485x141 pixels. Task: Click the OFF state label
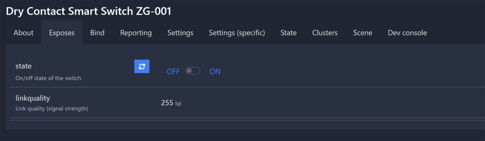[173, 71]
